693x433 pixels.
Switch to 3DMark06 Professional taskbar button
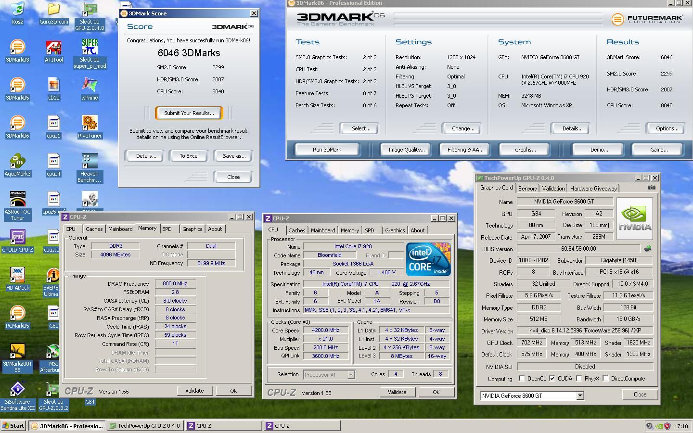click(67, 426)
